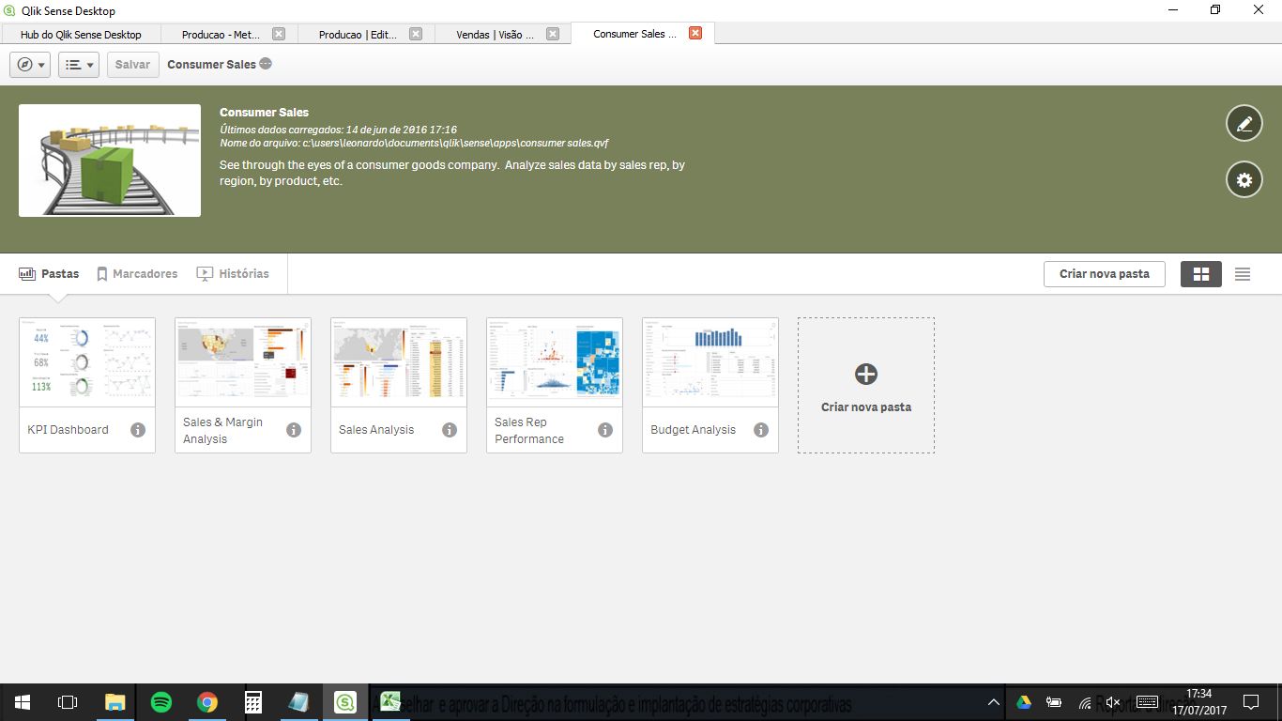Close the Vendas | Visão... tab

pyautogui.click(x=553, y=34)
